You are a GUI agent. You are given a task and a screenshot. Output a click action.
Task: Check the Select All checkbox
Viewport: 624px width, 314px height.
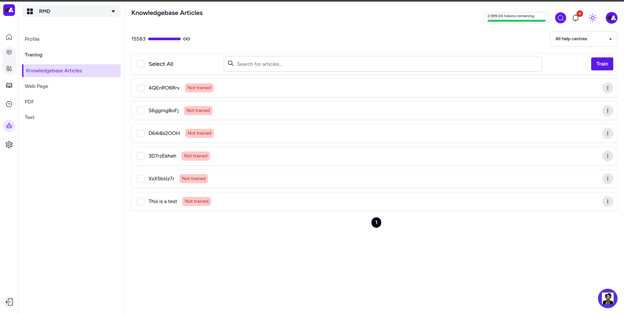(141, 64)
